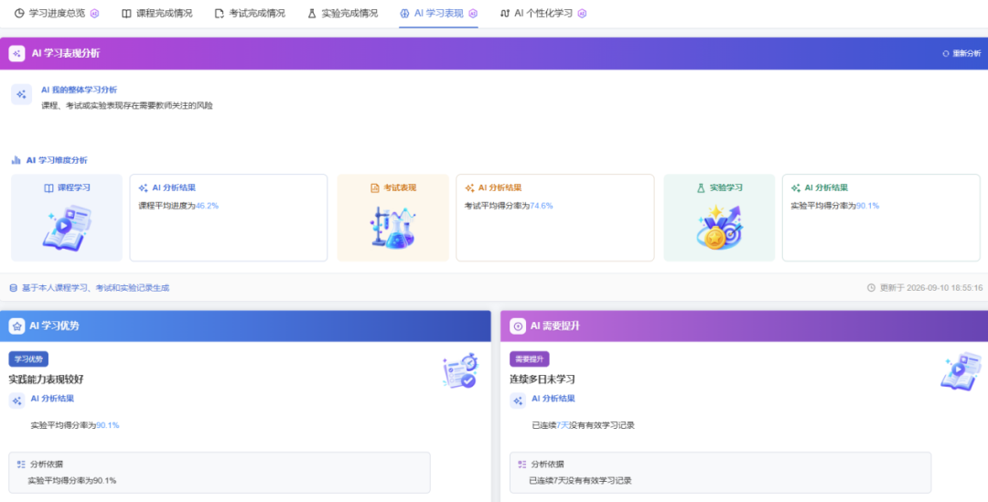Click the AI badge beside AI 个性化学习

coord(582,13)
